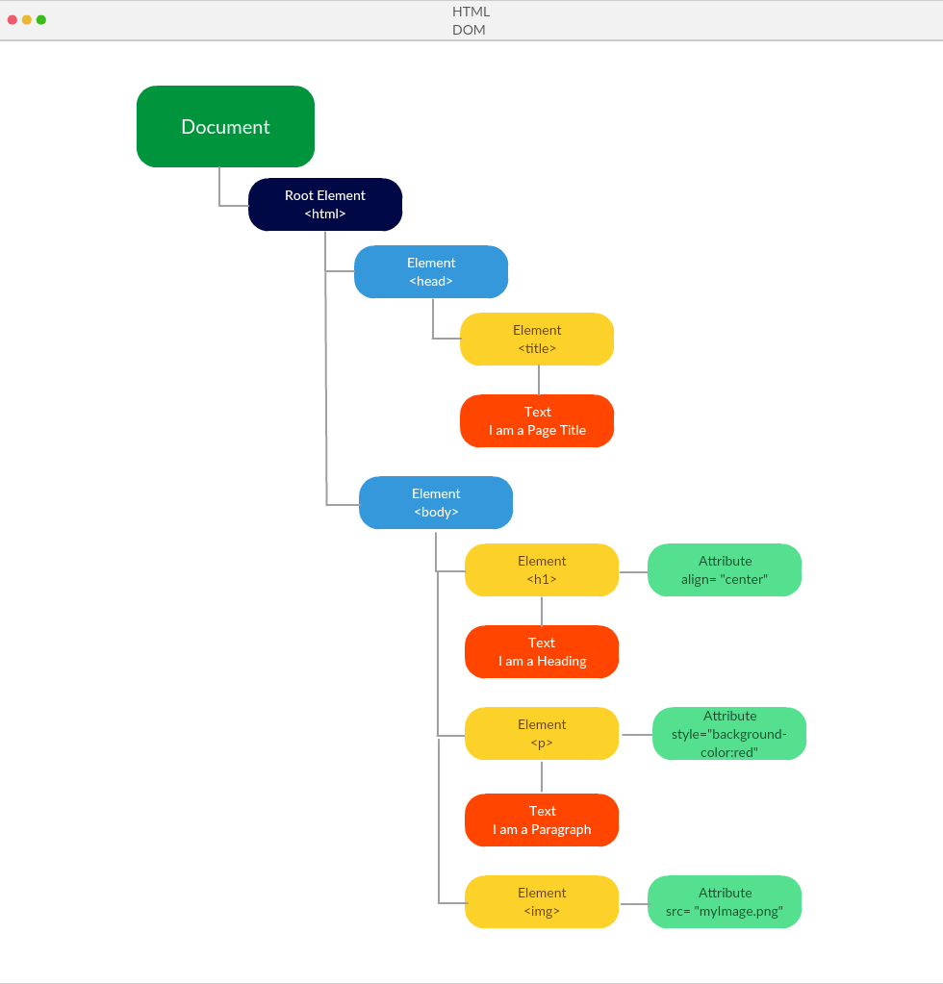Click the style="background-color:red" attribute node
Image resolution: width=943 pixels, height=984 pixels.
[729, 734]
